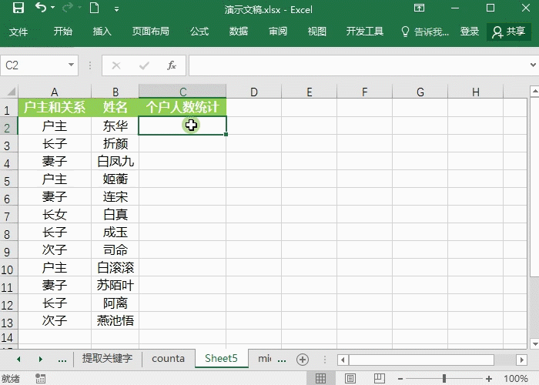The height and width of the screenshot is (385, 539).
Task: Select the cell containing 东华
Action: 115,126
